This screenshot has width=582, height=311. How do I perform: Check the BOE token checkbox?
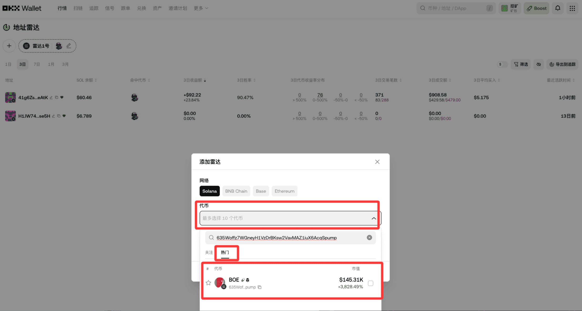(x=371, y=283)
